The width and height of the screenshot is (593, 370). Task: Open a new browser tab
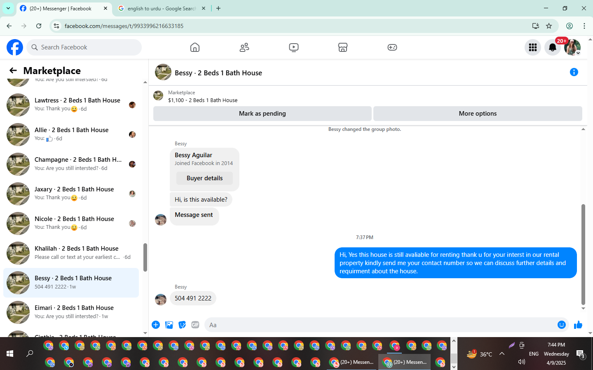pyautogui.click(x=218, y=8)
